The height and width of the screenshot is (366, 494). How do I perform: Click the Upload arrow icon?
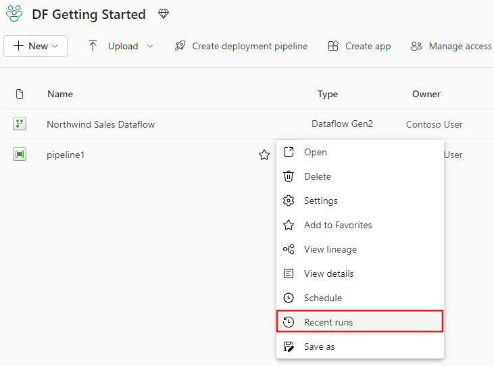[x=93, y=46]
